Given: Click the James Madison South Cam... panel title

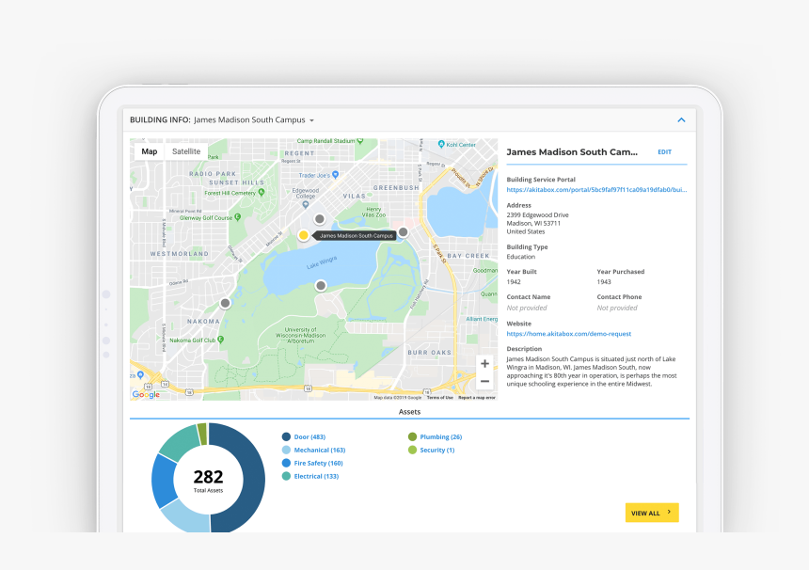Looking at the screenshot, I should click(572, 152).
